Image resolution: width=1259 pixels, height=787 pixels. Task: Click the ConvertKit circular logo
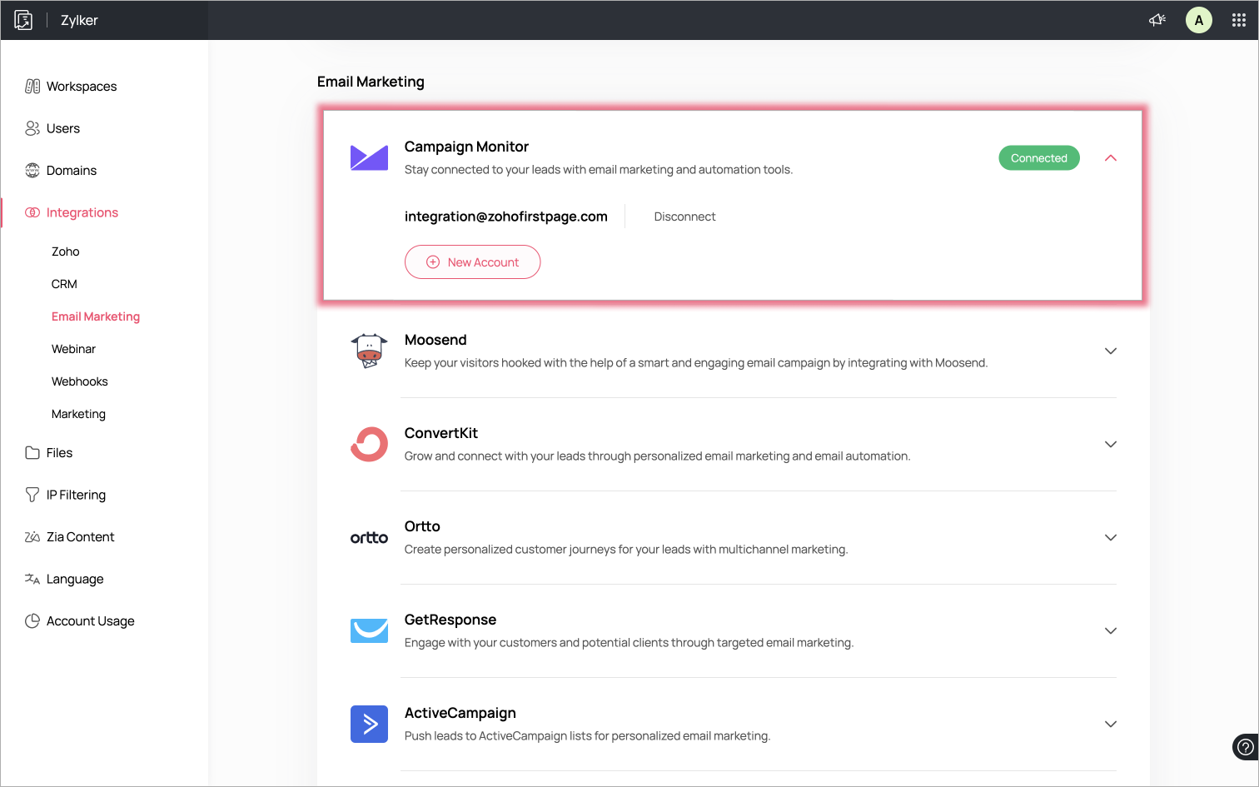pyautogui.click(x=369, y=444)
